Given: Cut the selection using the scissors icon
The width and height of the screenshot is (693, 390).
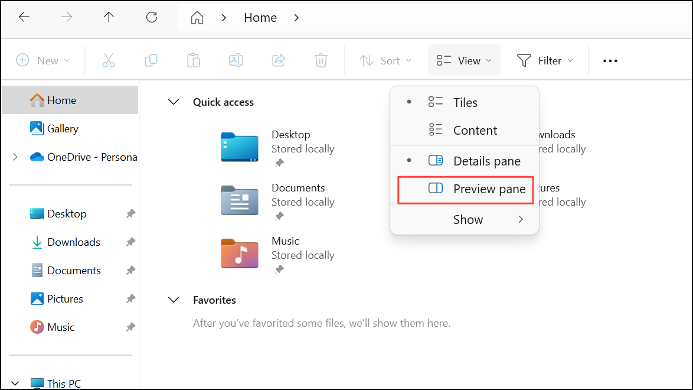Looking at the screenshot, I should (x=108, y=60).
